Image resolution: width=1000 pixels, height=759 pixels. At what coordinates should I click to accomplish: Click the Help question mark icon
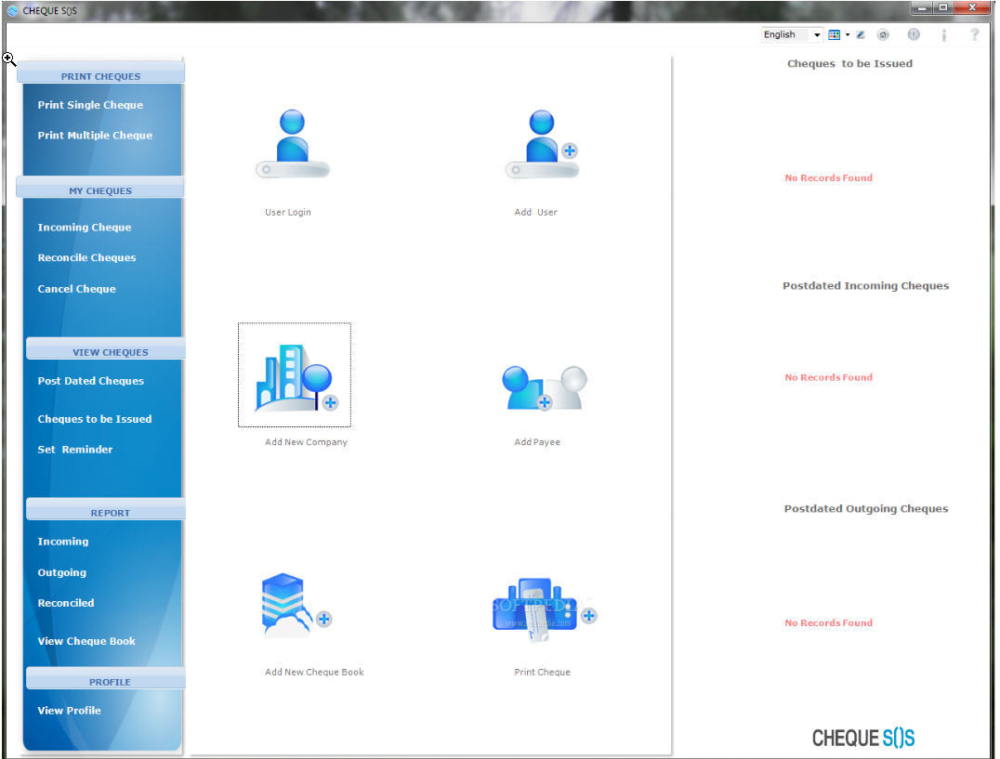pyautogui.click(x=974, y=34)
